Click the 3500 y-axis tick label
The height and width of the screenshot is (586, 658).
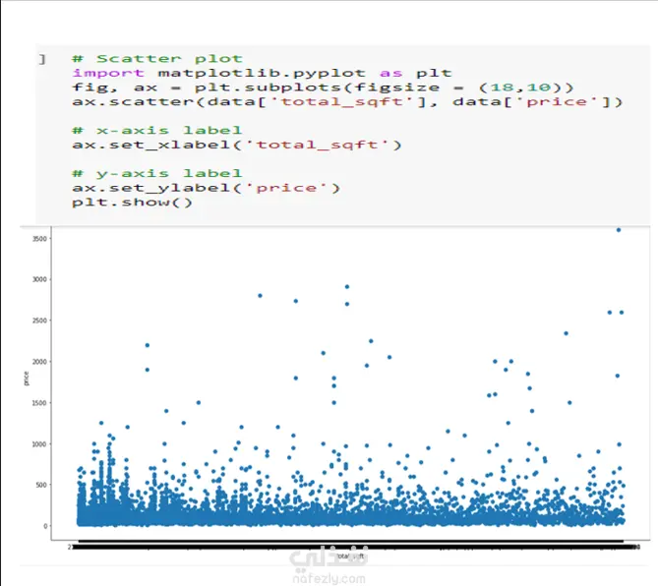(x=39, y=238)
